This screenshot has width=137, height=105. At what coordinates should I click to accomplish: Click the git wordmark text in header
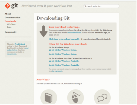pyautogui.click(x=15, y=6)
